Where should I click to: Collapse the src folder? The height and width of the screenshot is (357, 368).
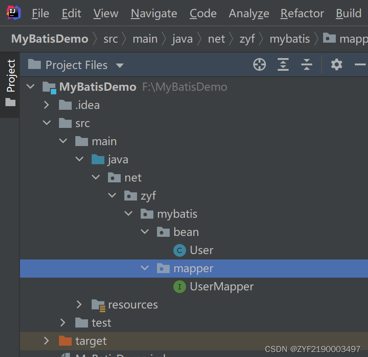[47, 122]
